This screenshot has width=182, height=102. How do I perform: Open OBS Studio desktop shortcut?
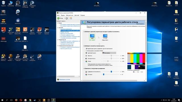click(18, 3)
